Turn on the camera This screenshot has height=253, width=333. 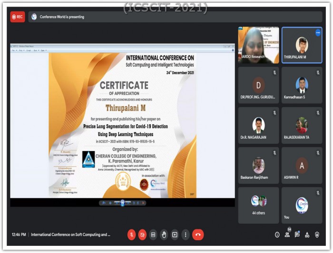tap(142, 234)
